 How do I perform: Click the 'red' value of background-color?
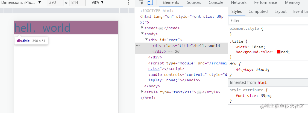[x=284, y=52]
